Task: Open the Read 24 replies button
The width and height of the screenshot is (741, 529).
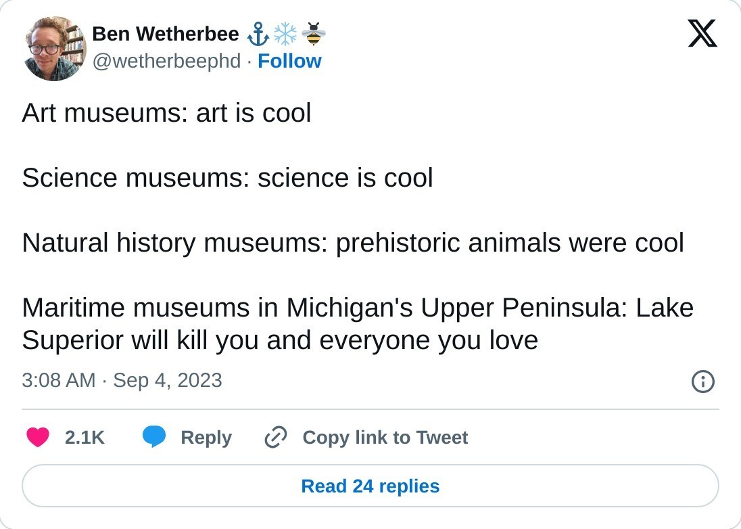Action: coord(370,486)
